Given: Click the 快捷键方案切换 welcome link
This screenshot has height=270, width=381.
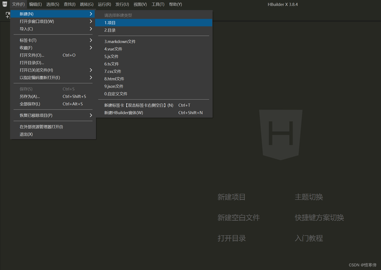Looking at the screenshot, I should 319,218.
